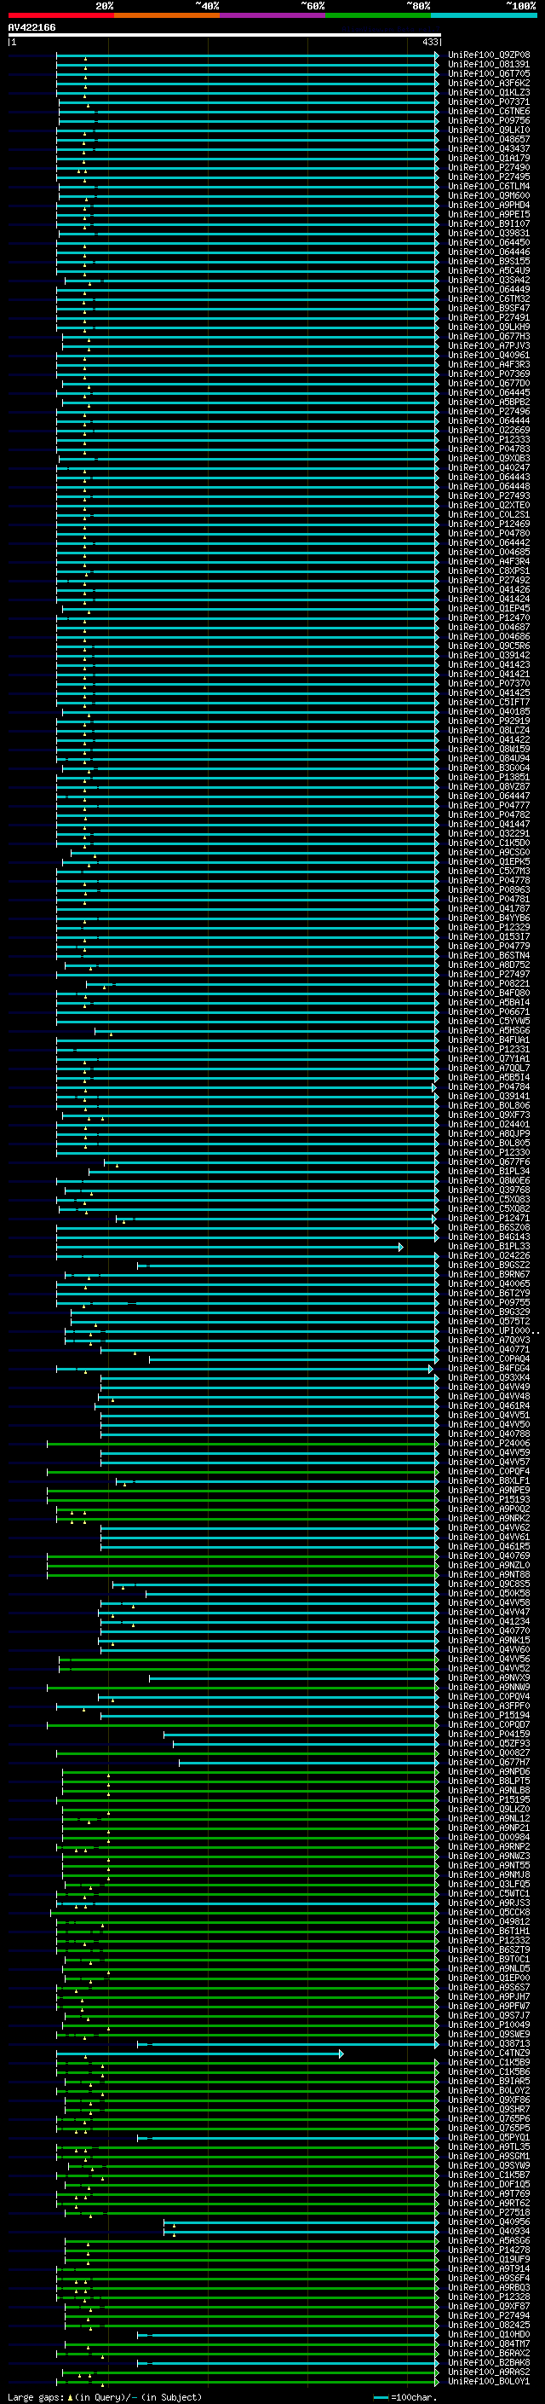Click the orange ~40% identity legend segment
The height and width of the screenshot is (2404, 545).
(x=167, y=16)
